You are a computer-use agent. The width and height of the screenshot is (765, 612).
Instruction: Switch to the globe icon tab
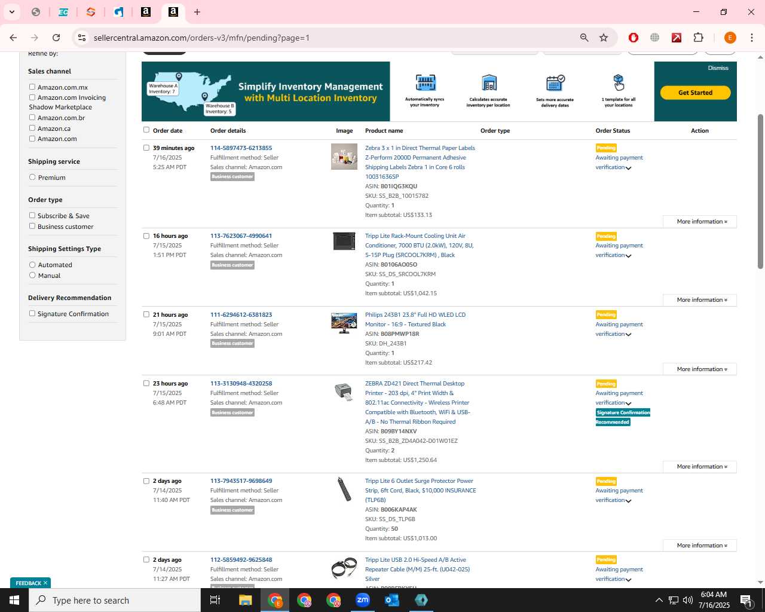[36, 12]
